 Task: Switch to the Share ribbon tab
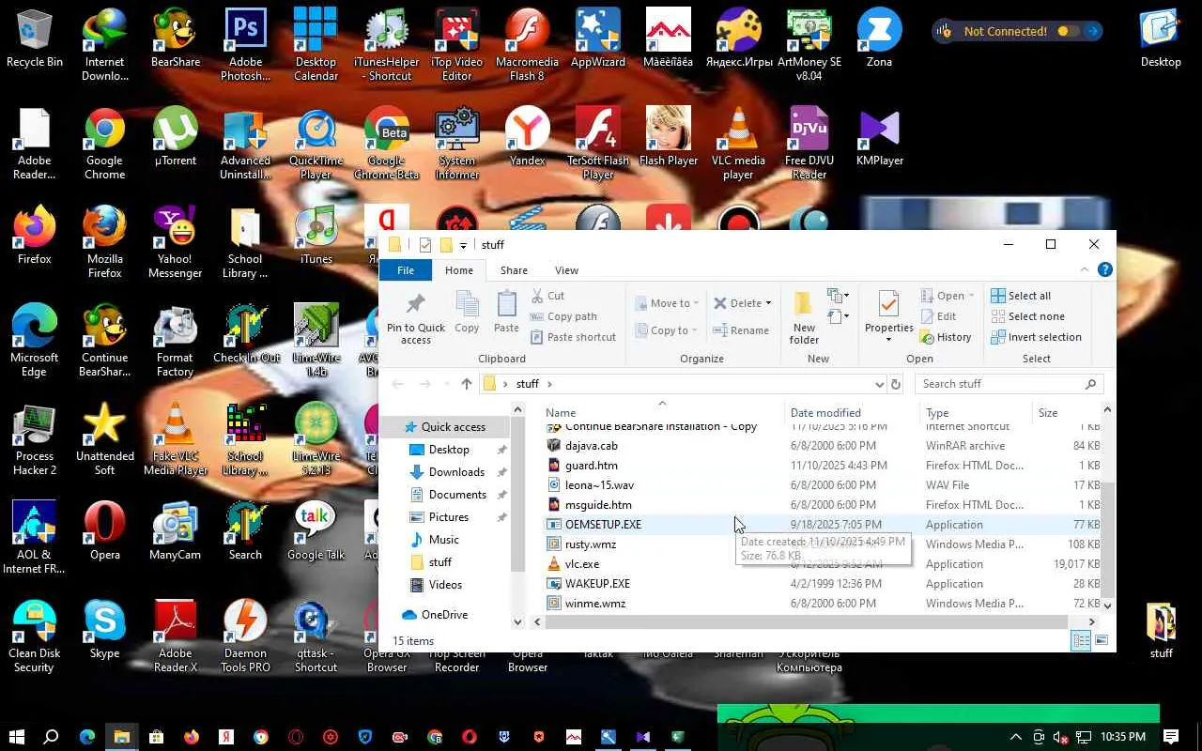(514, 270)
